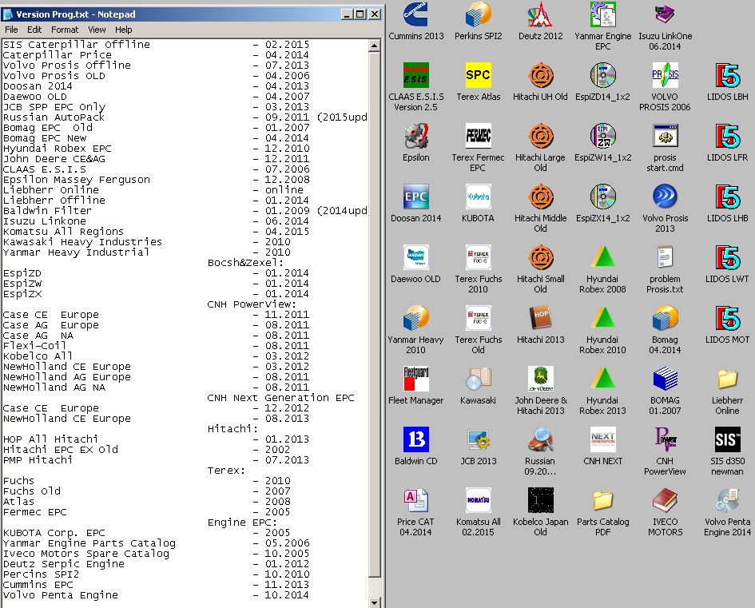Open the File menu in Notepad
Image resolution: width=755 pixels, height=608 pixels.
[x=11, y=30]
